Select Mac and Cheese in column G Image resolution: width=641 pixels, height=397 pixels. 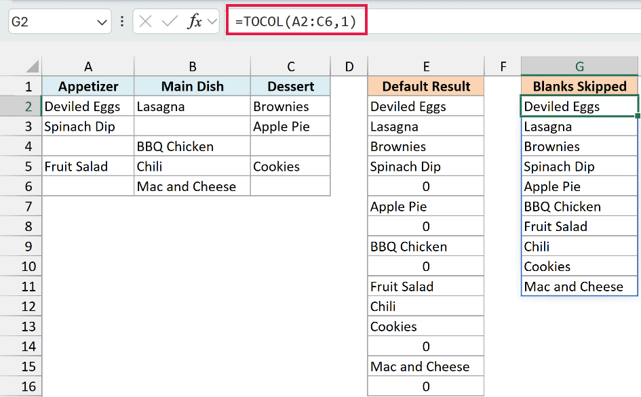pyautogui.click(x=579, y=287)
